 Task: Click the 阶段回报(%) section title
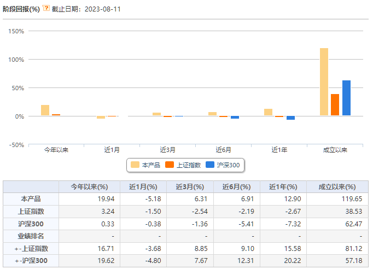21,9
